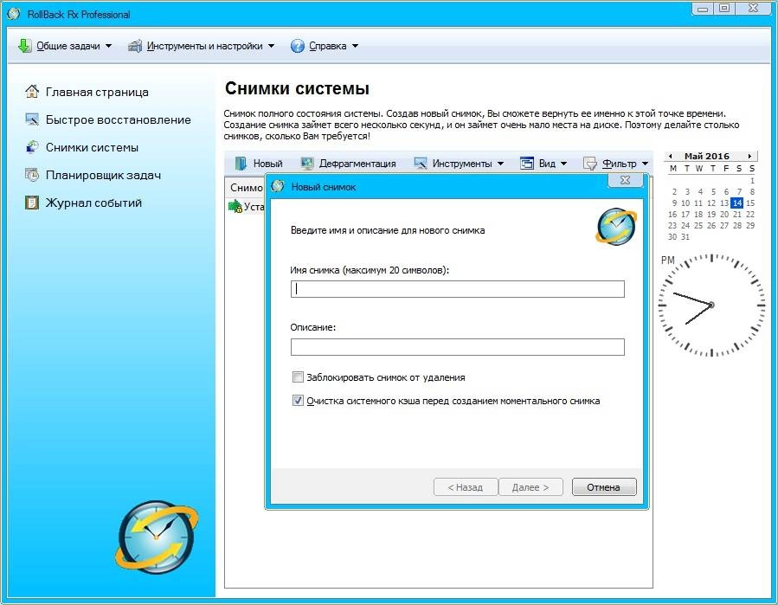Screen dimensions: 778x605
Task: Go to previous month in calendar
Action: pos(671,156)
